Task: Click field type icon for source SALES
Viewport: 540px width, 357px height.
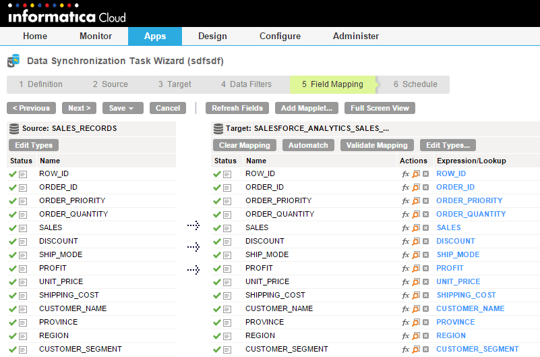Action: coord(23,228)
